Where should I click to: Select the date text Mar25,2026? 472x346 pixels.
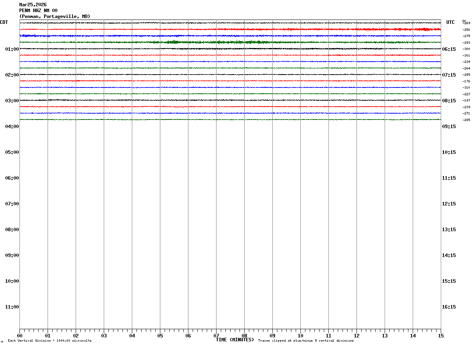pyautogui.click(x=33, y=5)
